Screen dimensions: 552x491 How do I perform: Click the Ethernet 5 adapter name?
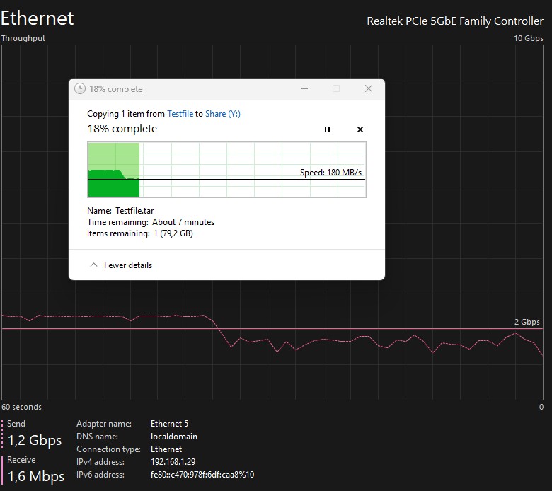point(169,423)
